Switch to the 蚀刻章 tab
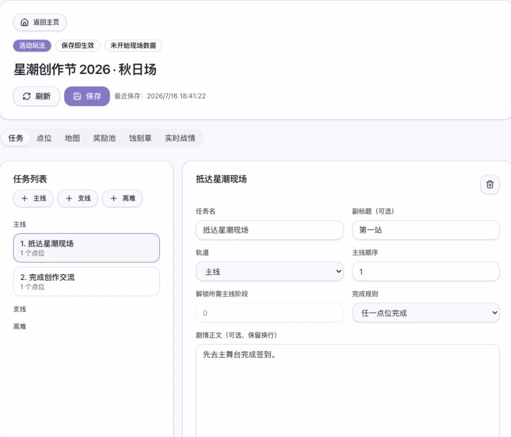Viewport: 511px width, 437px height. (x=140, y=138)
